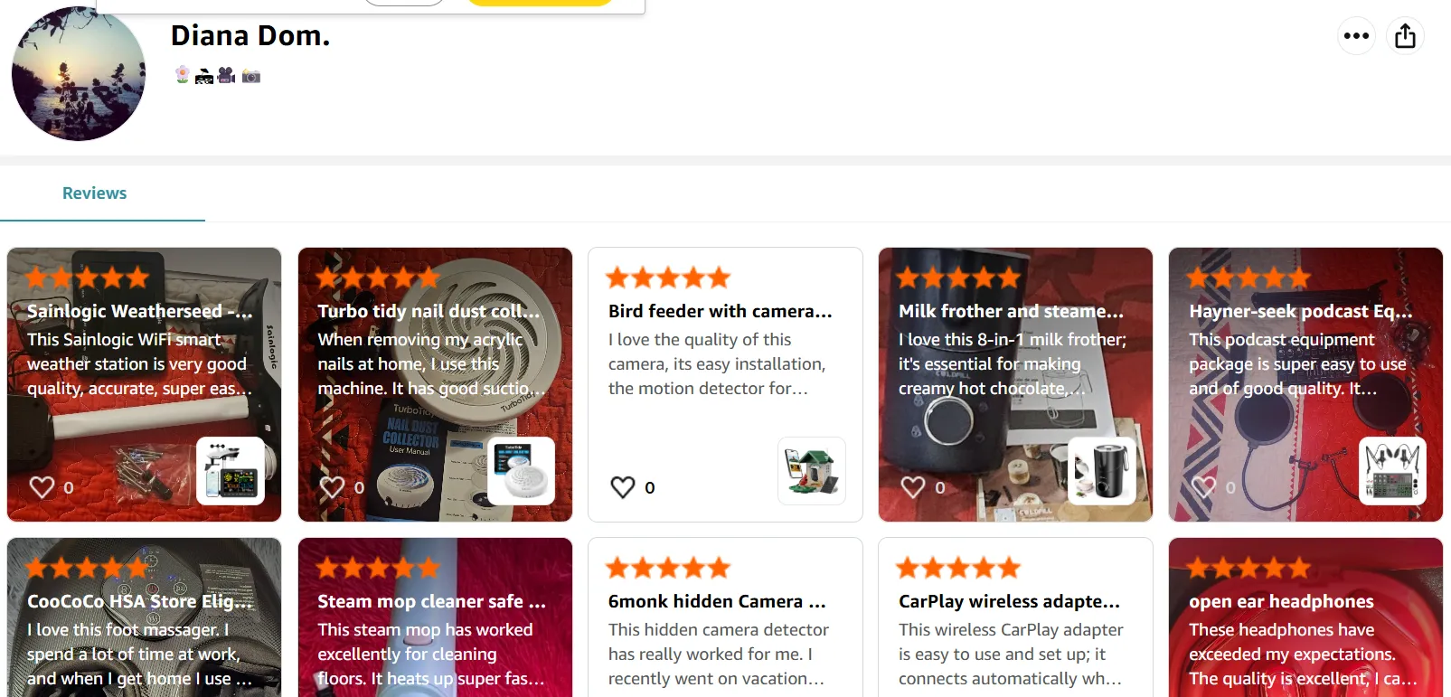Open the three-dot more options menu
This screenshot has width=1451, height=697.
[1356, 36]
